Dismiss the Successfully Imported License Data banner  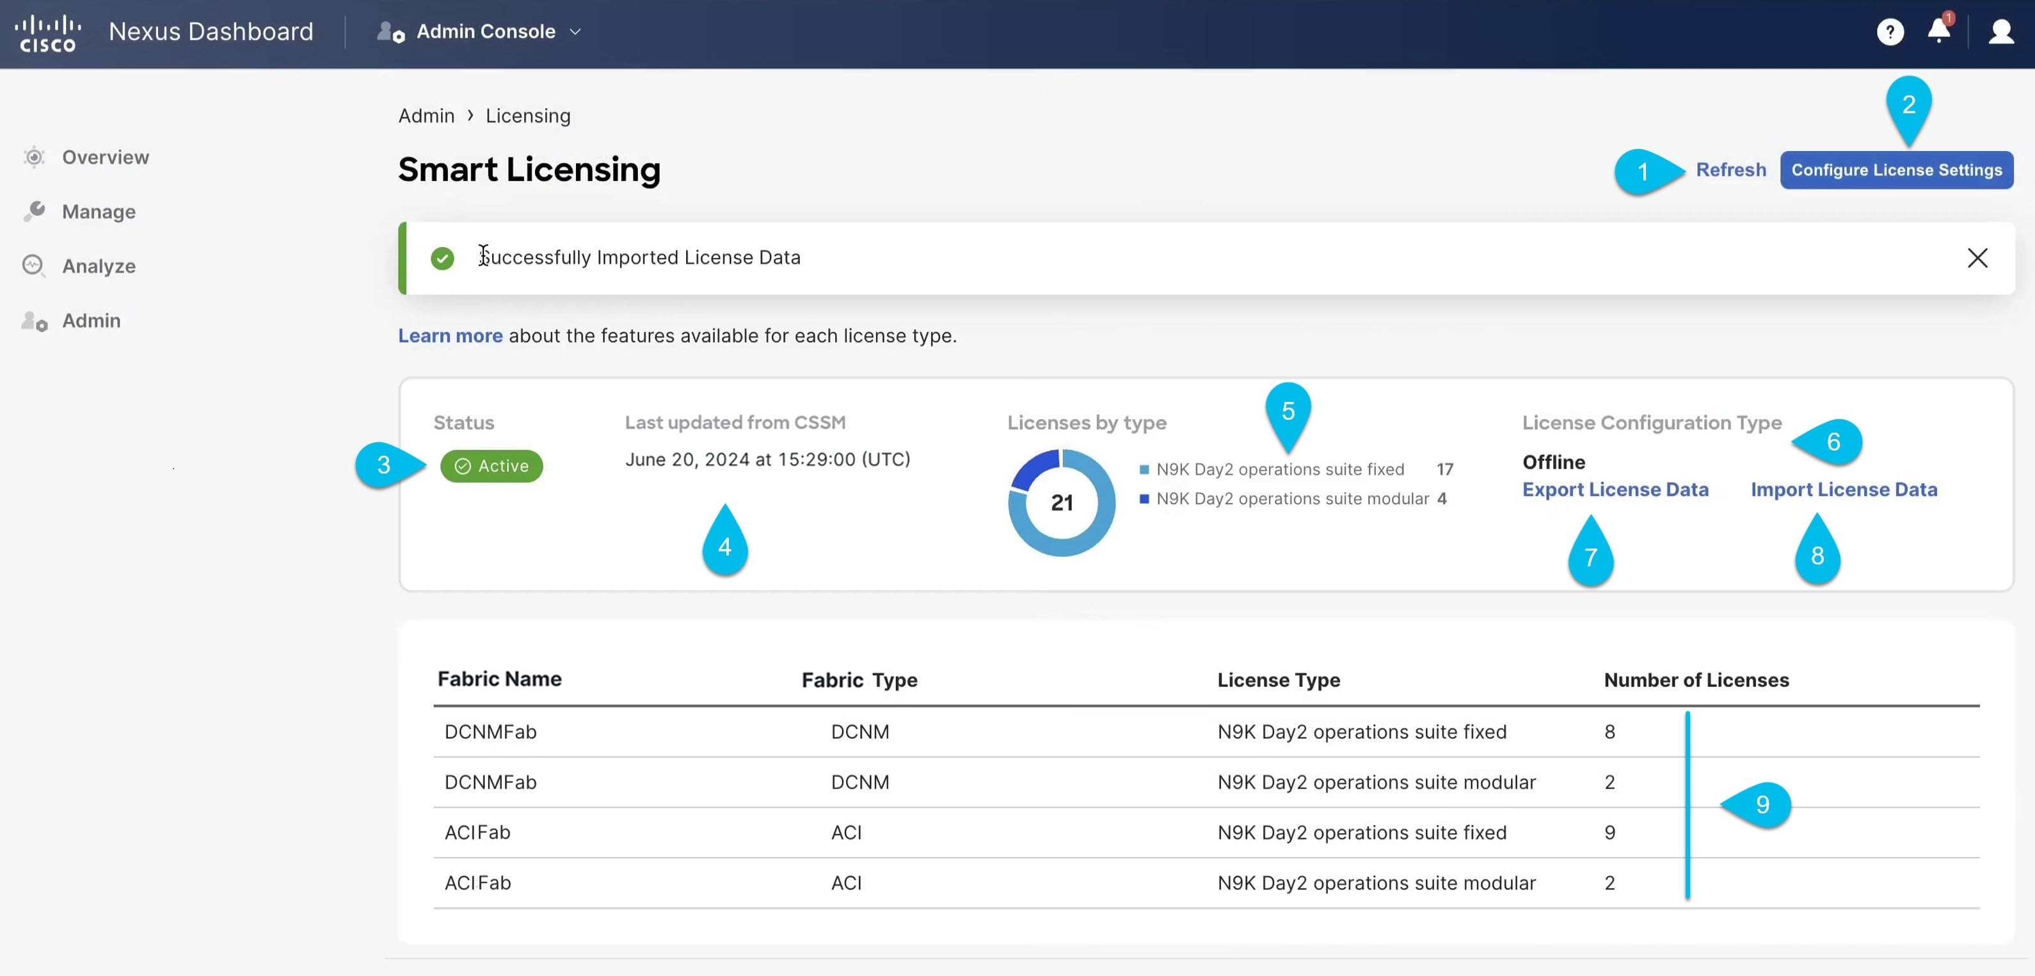(1977, 258)
